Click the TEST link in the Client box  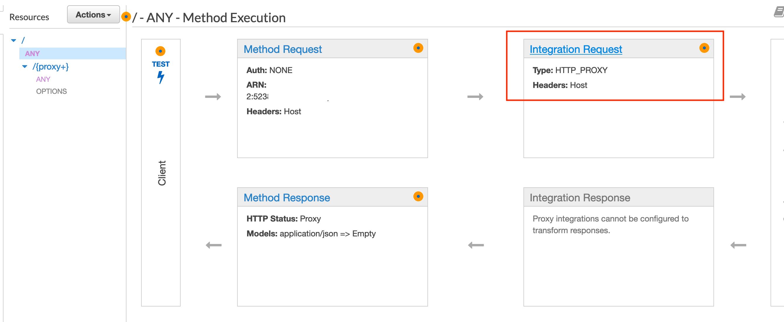click(x=161, y=64)
